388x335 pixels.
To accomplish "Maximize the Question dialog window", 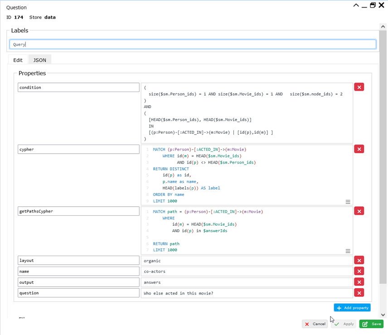I will click(373, 5).
